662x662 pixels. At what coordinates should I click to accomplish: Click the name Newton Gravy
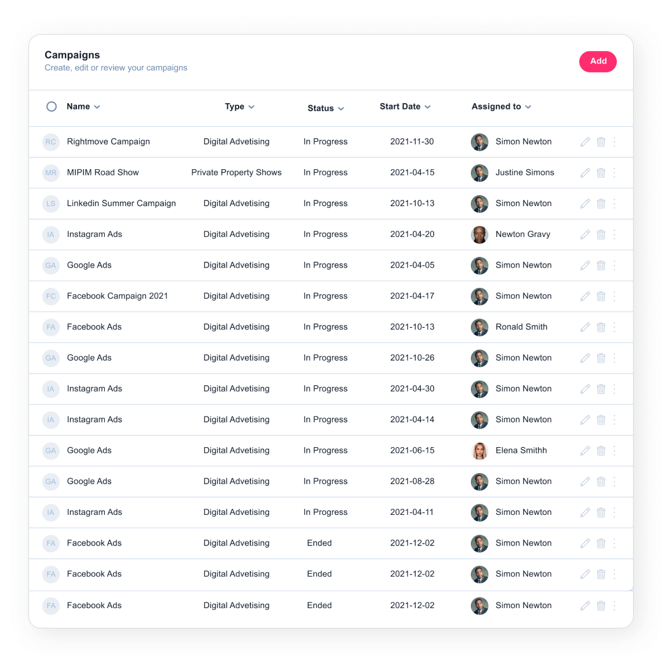pyautogui.click(x=522, y=234)
